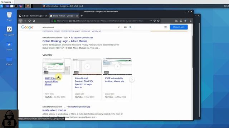Click the clock in the top panel

coord(226,6)
